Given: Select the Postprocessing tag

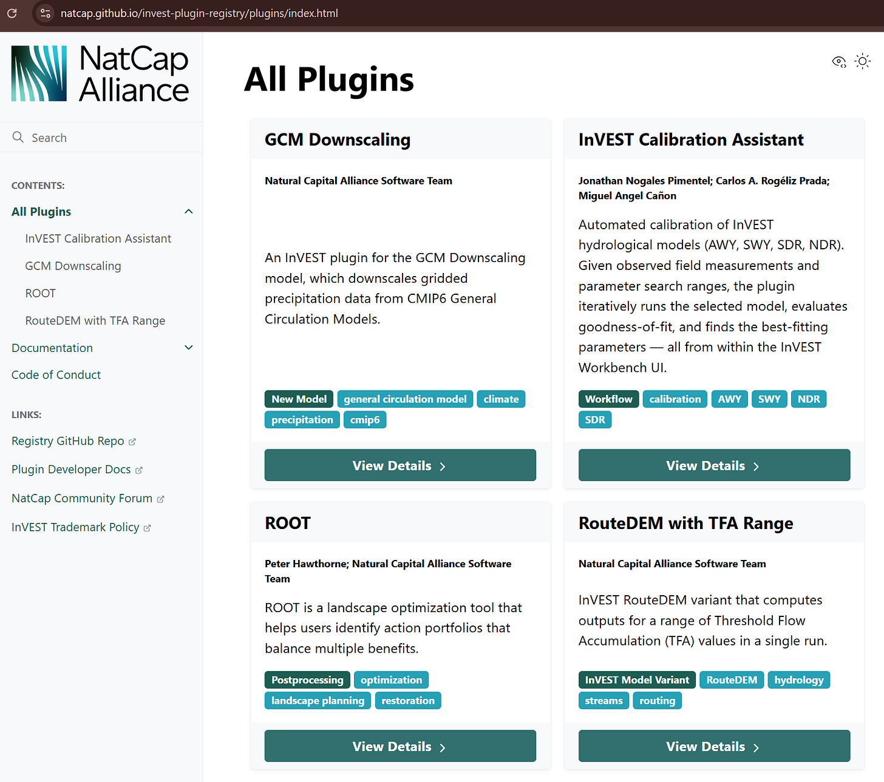Looking at the screenshot, I should (307, 680).
